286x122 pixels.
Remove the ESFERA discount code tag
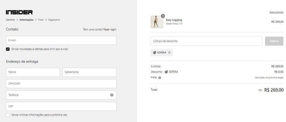169,53
